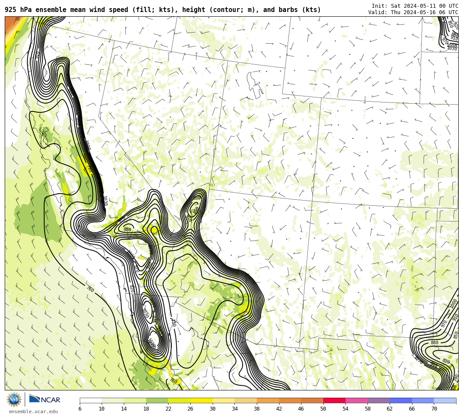This screenshot has width=463, height=417.
Task: Click the pale green 10-14 kts swatch
Action: pyautogui.click(x=113, y=400)
